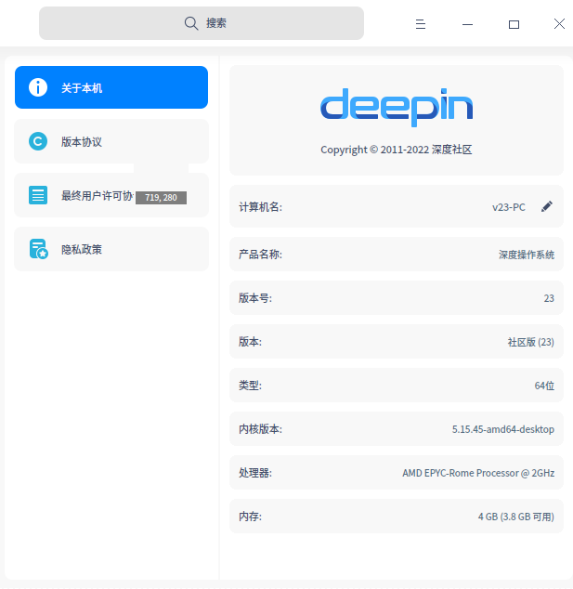This screenshot has width=573, height=589.
Task: Click the document list icon
Action: (38, 195)
